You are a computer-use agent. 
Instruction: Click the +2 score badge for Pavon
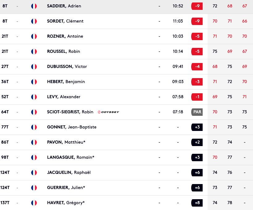point(197,142)
